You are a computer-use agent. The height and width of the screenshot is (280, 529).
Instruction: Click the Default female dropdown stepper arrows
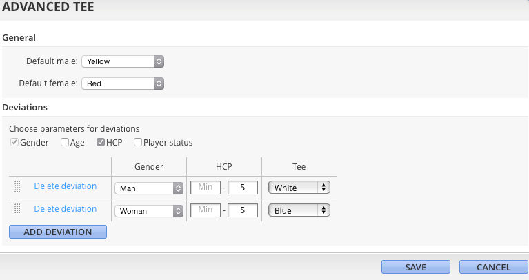(159, 83)
